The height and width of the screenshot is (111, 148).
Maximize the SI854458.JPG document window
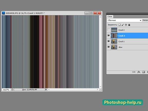pos(91,13)
